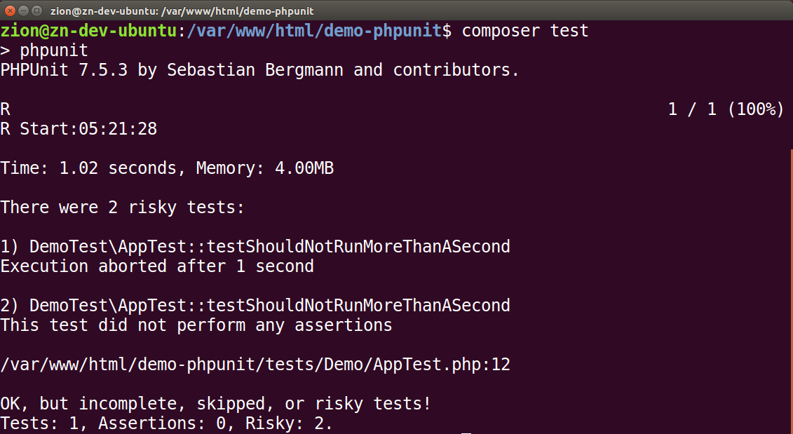Click 'This test did not perform any assertions'
This screenshot has width=793, height=434.
196,325
